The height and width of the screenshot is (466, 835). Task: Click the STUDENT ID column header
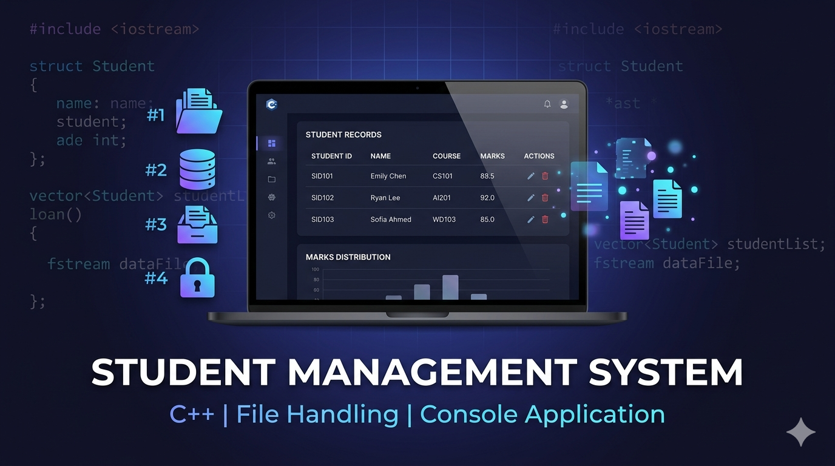tap(331, 156)
